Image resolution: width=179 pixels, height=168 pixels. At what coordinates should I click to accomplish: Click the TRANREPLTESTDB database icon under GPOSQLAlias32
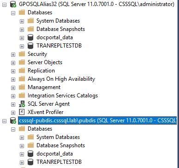click(30, 46)
